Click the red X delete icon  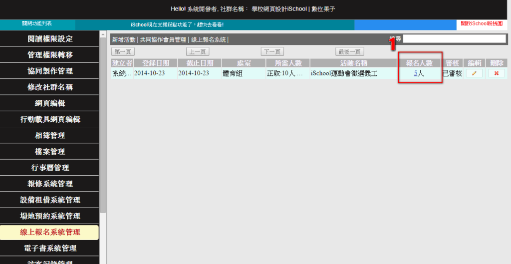point(497,73)
